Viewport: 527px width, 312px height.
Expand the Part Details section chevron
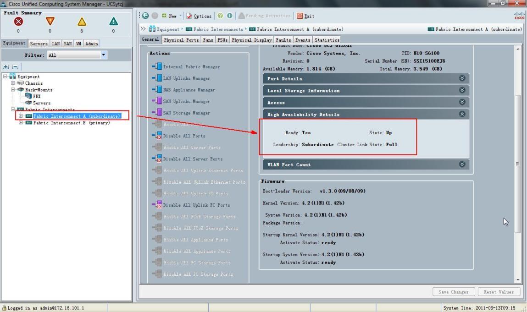462,78
